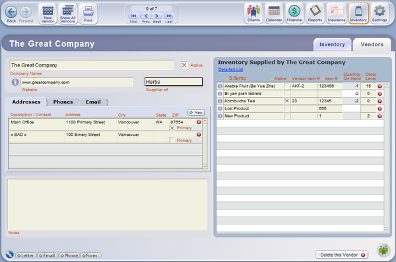Toggle Active checkbox for New Product
This screenshot has height=262, width=396.
pyautogui.click(x=287, y=116)
